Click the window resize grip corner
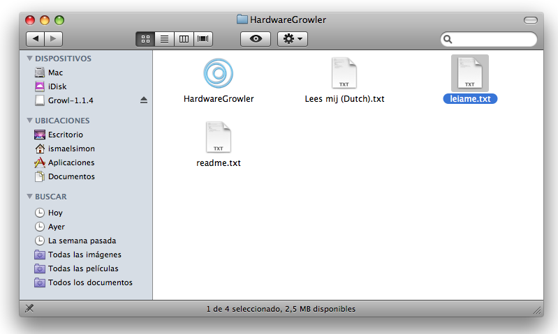Viewport: 558px width, 334px height. [537, 310]
